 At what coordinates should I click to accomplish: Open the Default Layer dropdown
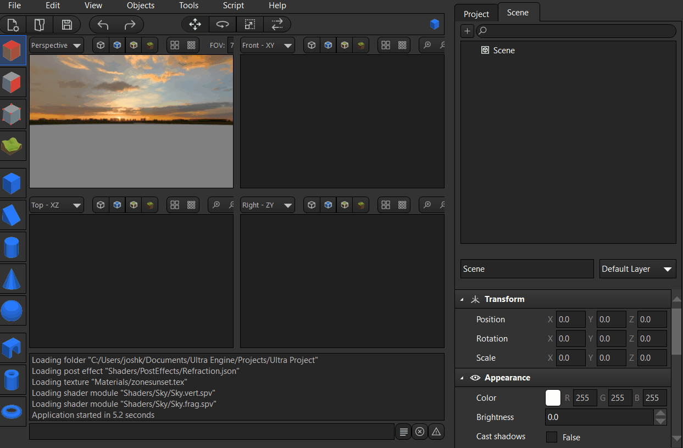point(637,269)
